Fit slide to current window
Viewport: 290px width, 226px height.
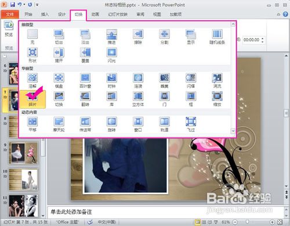[x=280, y=222]
